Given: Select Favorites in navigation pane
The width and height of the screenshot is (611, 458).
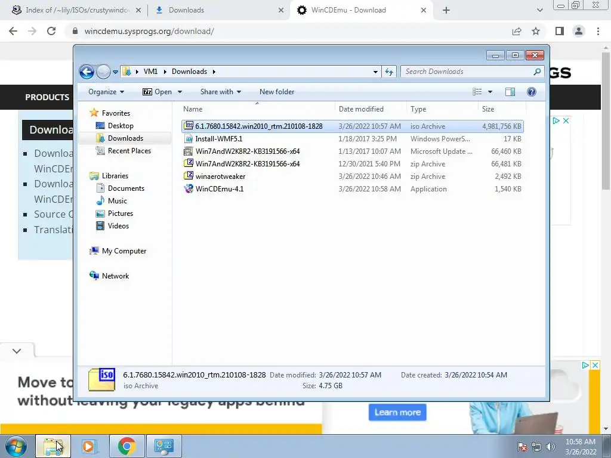Looking at the screenshot, I should click(116, 113).
